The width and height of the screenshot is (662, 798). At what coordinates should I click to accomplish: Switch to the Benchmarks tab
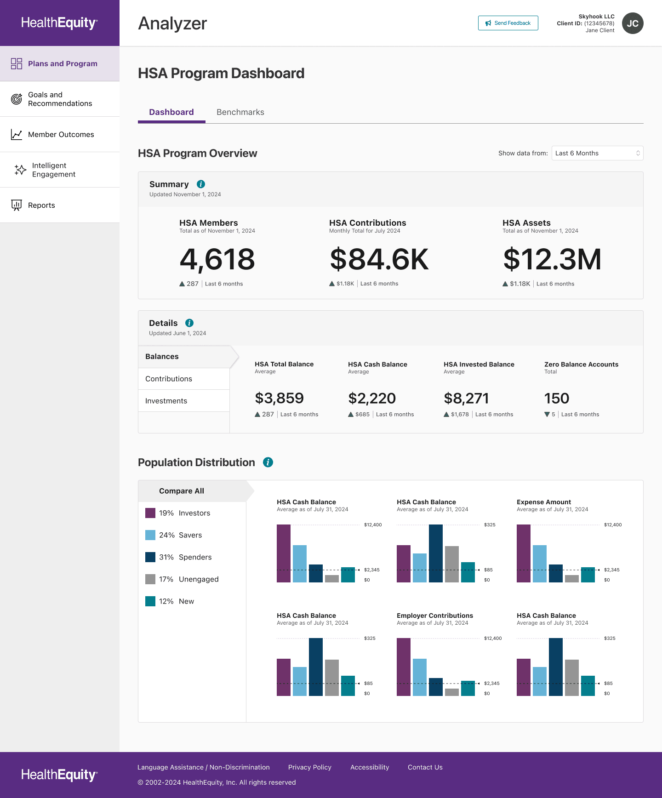[x=240, y=112]
